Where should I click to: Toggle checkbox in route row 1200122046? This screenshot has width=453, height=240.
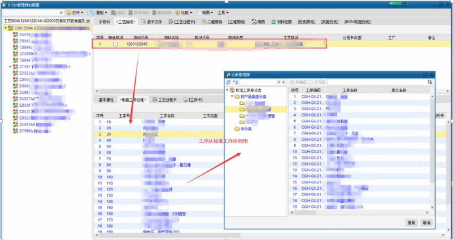tap(116, 44)
